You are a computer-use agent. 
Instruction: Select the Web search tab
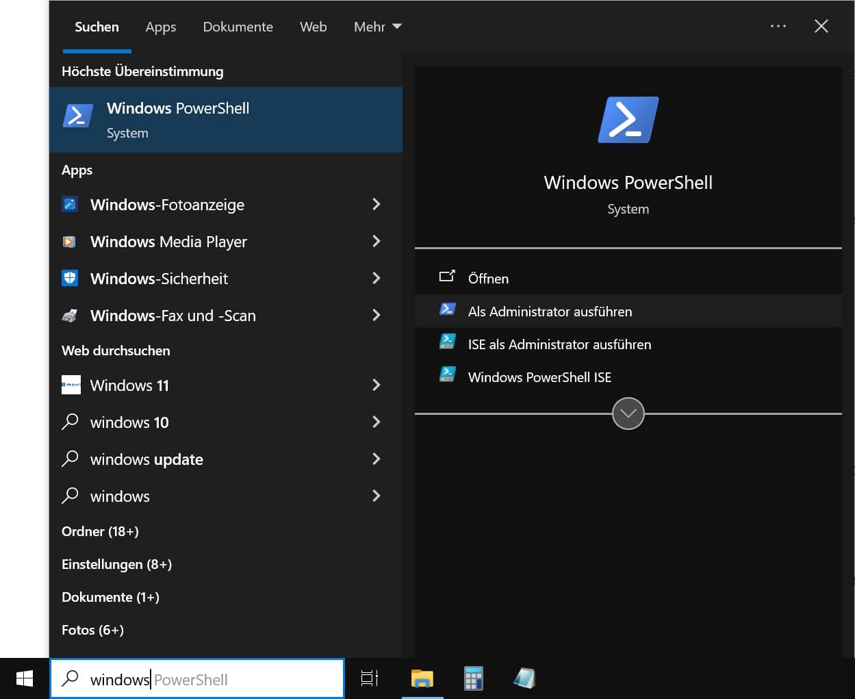click(313, 27)
